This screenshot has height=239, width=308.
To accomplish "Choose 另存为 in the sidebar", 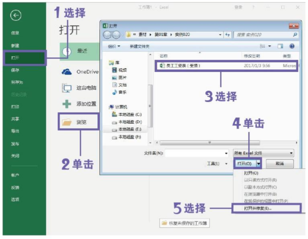I will pos(17,82).
